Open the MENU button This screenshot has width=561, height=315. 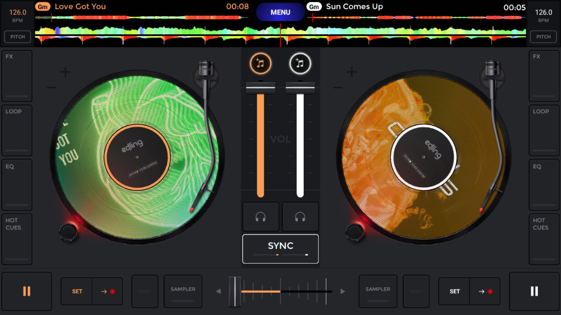click(280, 12)
